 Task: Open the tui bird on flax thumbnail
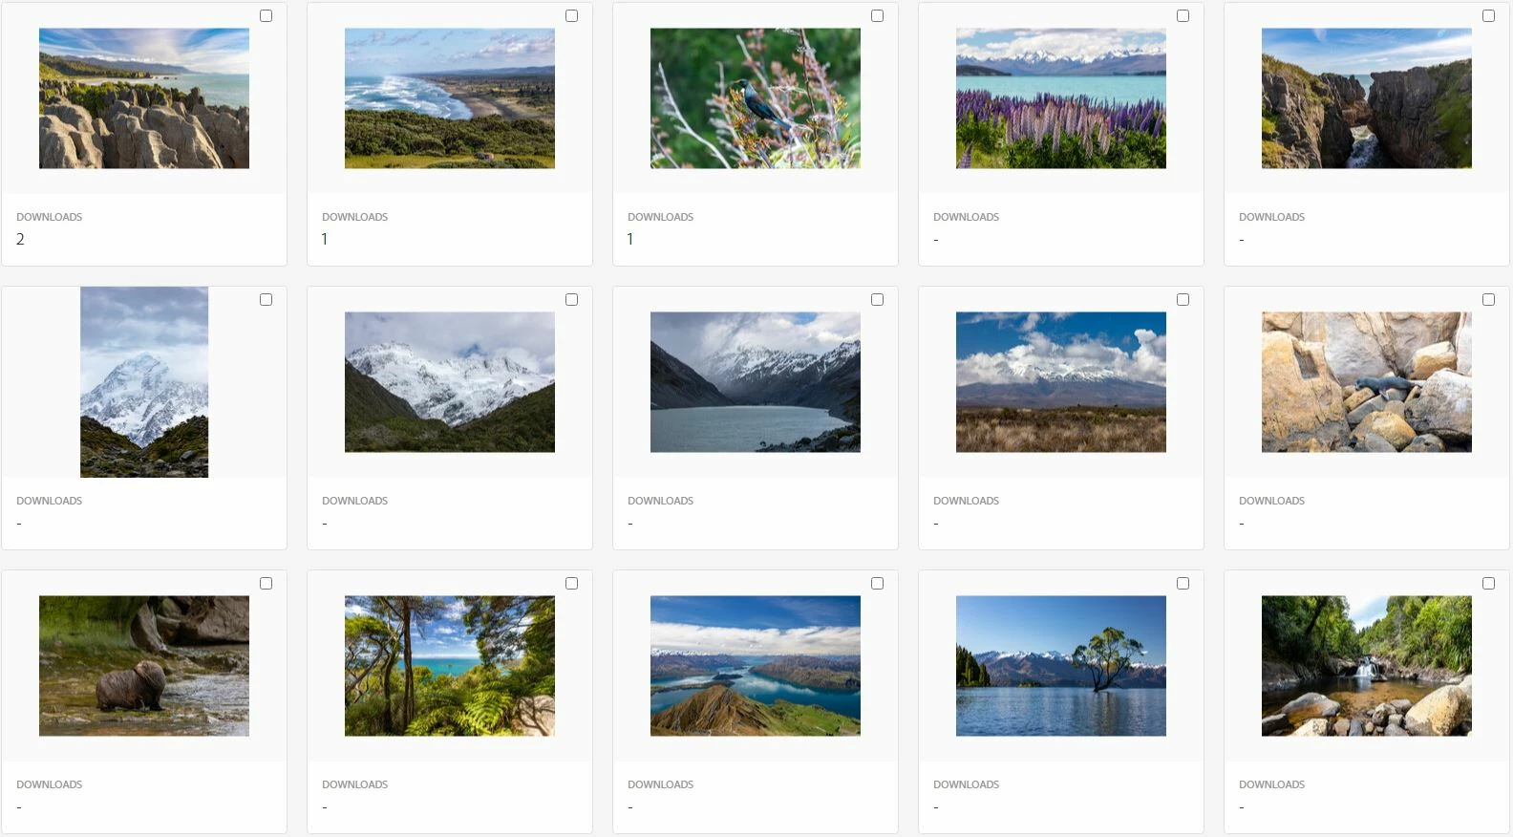[x=756, y=98]
